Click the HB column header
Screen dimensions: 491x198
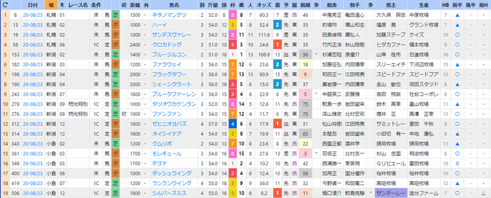point(445,5)
